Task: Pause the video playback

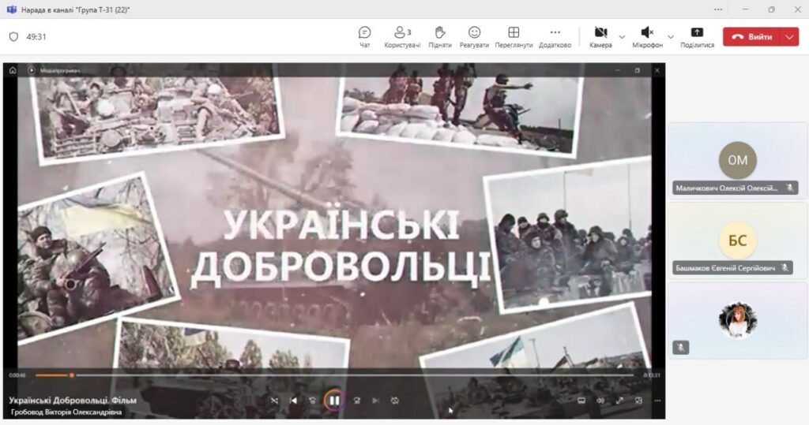Action: point(334,401)
